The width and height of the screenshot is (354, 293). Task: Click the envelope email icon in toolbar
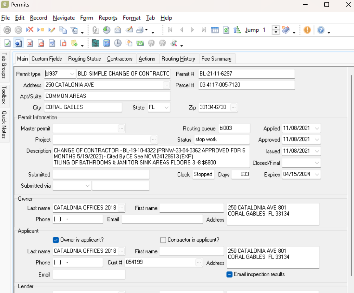pyautogui.click(x=118, y=30)
